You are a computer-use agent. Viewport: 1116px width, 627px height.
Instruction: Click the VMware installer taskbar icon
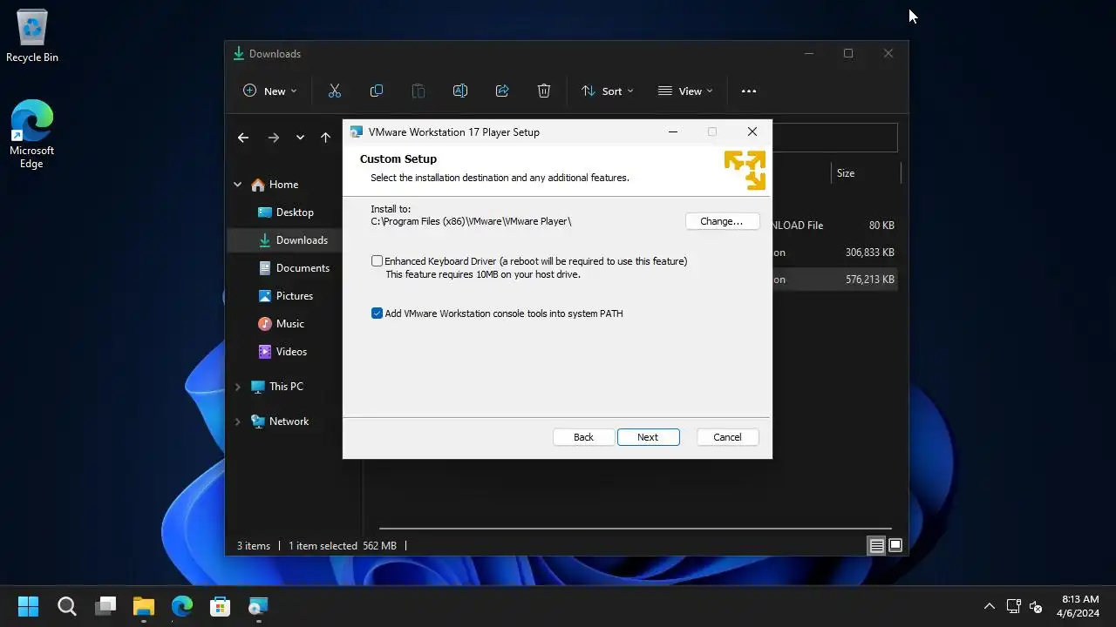tap(258, 606)
